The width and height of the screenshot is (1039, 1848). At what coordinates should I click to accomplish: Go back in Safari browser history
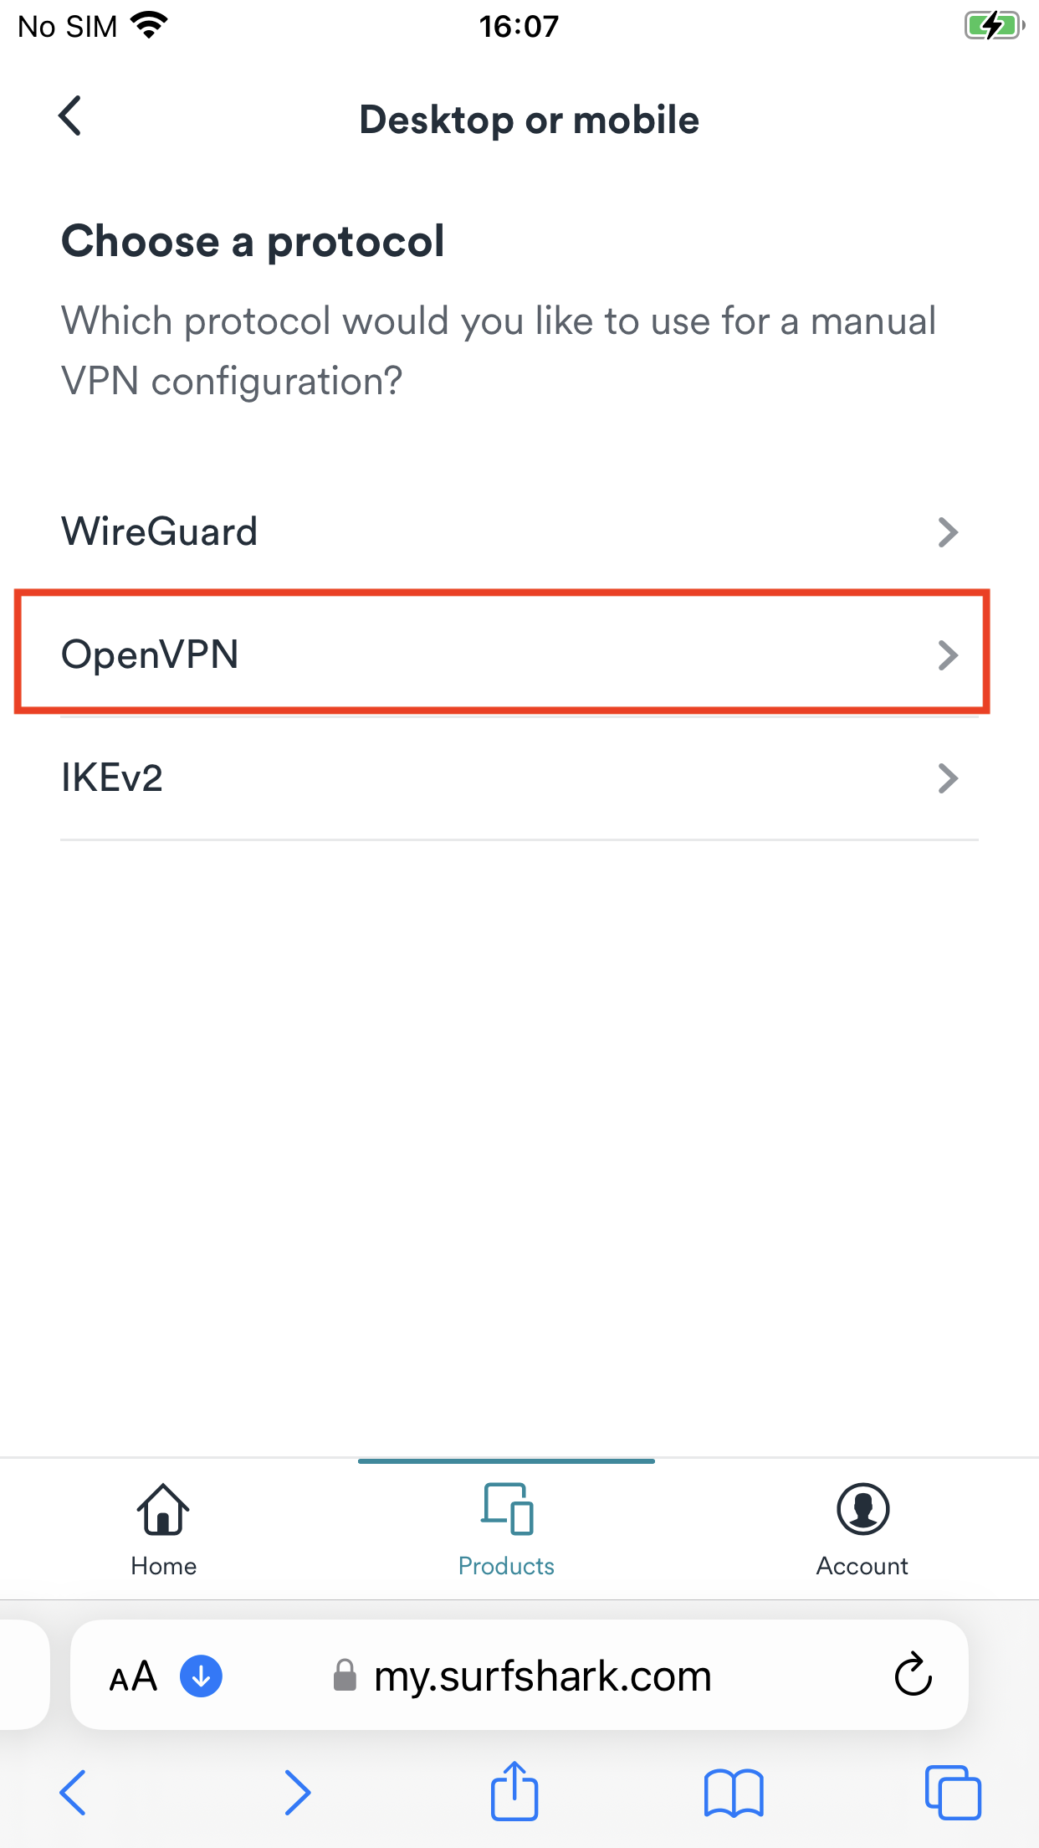(73, 1793)
